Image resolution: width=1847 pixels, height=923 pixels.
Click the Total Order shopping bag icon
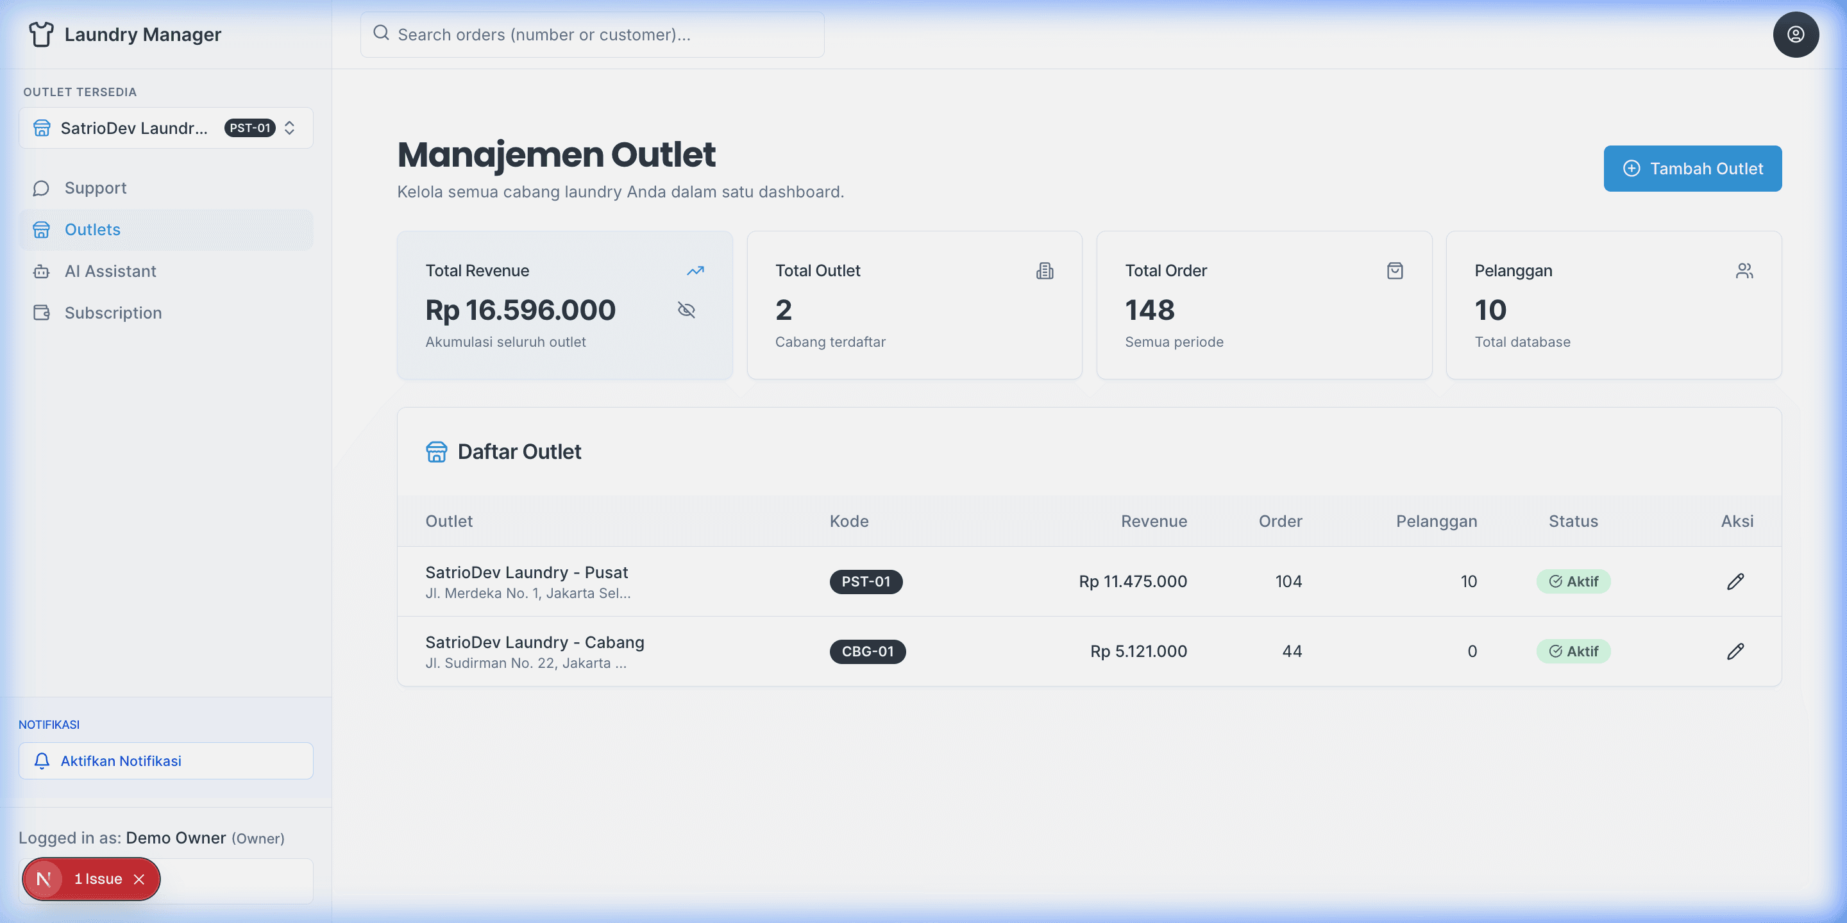point(1395,271)
